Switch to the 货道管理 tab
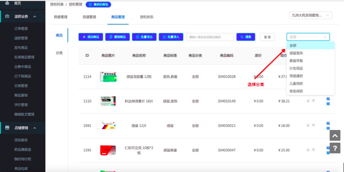 tap(89, 17)
